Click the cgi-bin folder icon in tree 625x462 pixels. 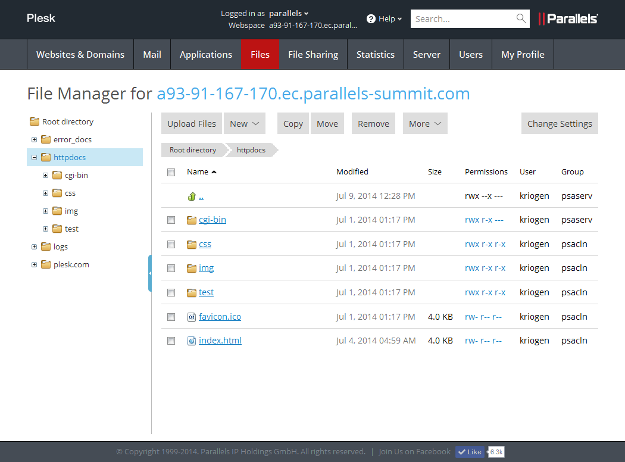[57, 175]
